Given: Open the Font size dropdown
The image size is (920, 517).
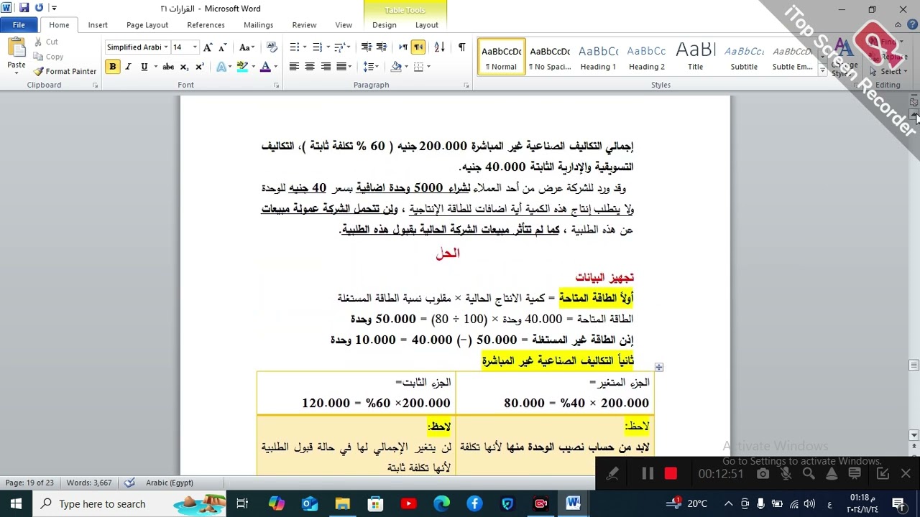Looking at the screenshot, I should coord(195,47).
